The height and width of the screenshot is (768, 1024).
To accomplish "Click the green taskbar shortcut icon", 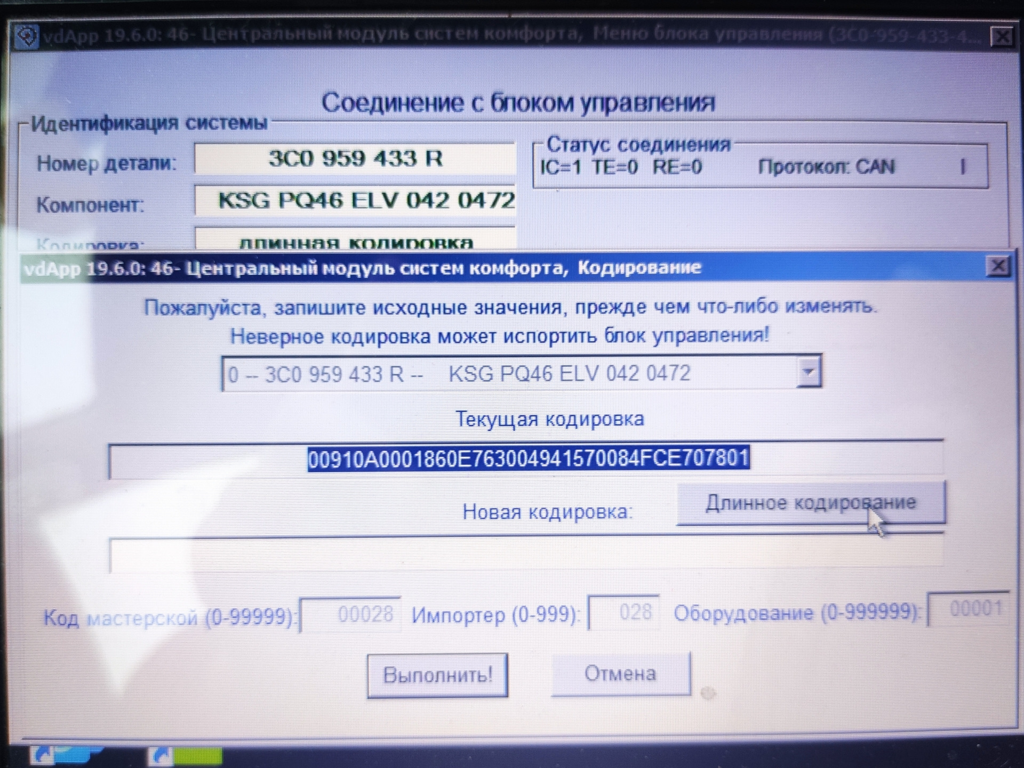I will click(x=185, y=756).
